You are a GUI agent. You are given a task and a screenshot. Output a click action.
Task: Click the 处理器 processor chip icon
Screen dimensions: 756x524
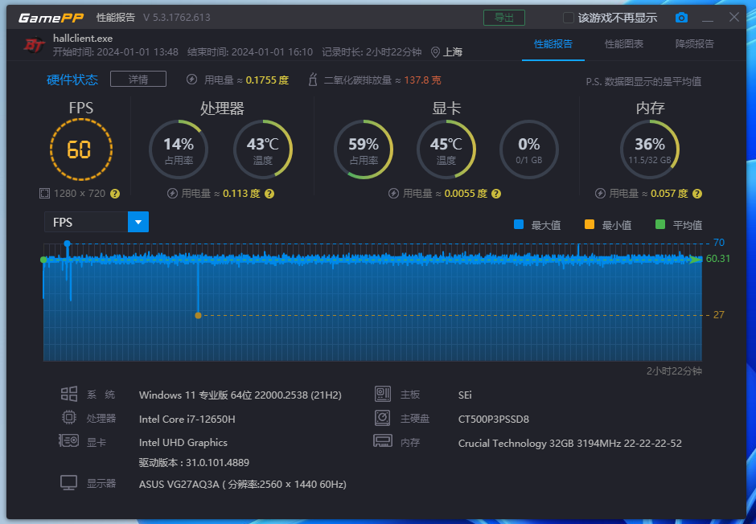click(71, 418)
